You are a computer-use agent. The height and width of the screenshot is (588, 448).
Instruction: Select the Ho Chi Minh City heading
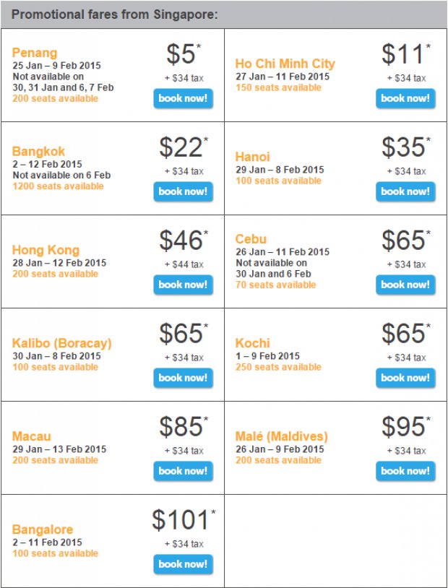pos(285,64)
